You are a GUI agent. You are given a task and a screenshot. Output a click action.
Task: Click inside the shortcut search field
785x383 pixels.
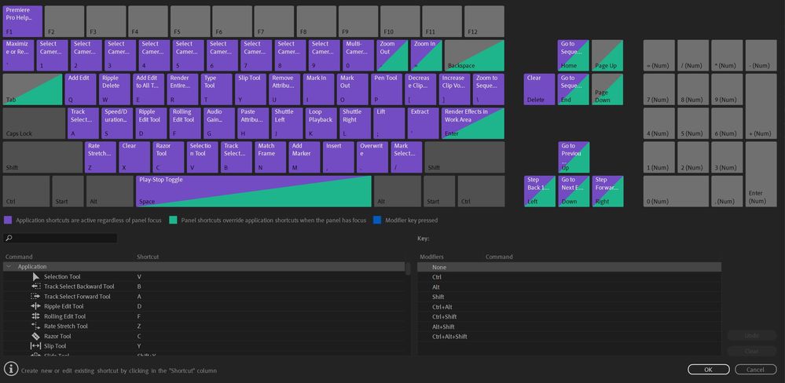pyautogui.click(x=60, y=239)
